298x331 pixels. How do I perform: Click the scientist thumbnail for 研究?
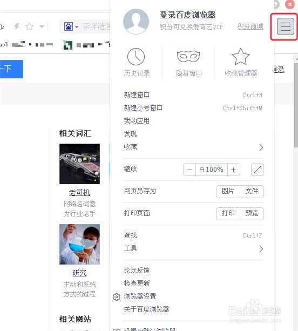79,244
